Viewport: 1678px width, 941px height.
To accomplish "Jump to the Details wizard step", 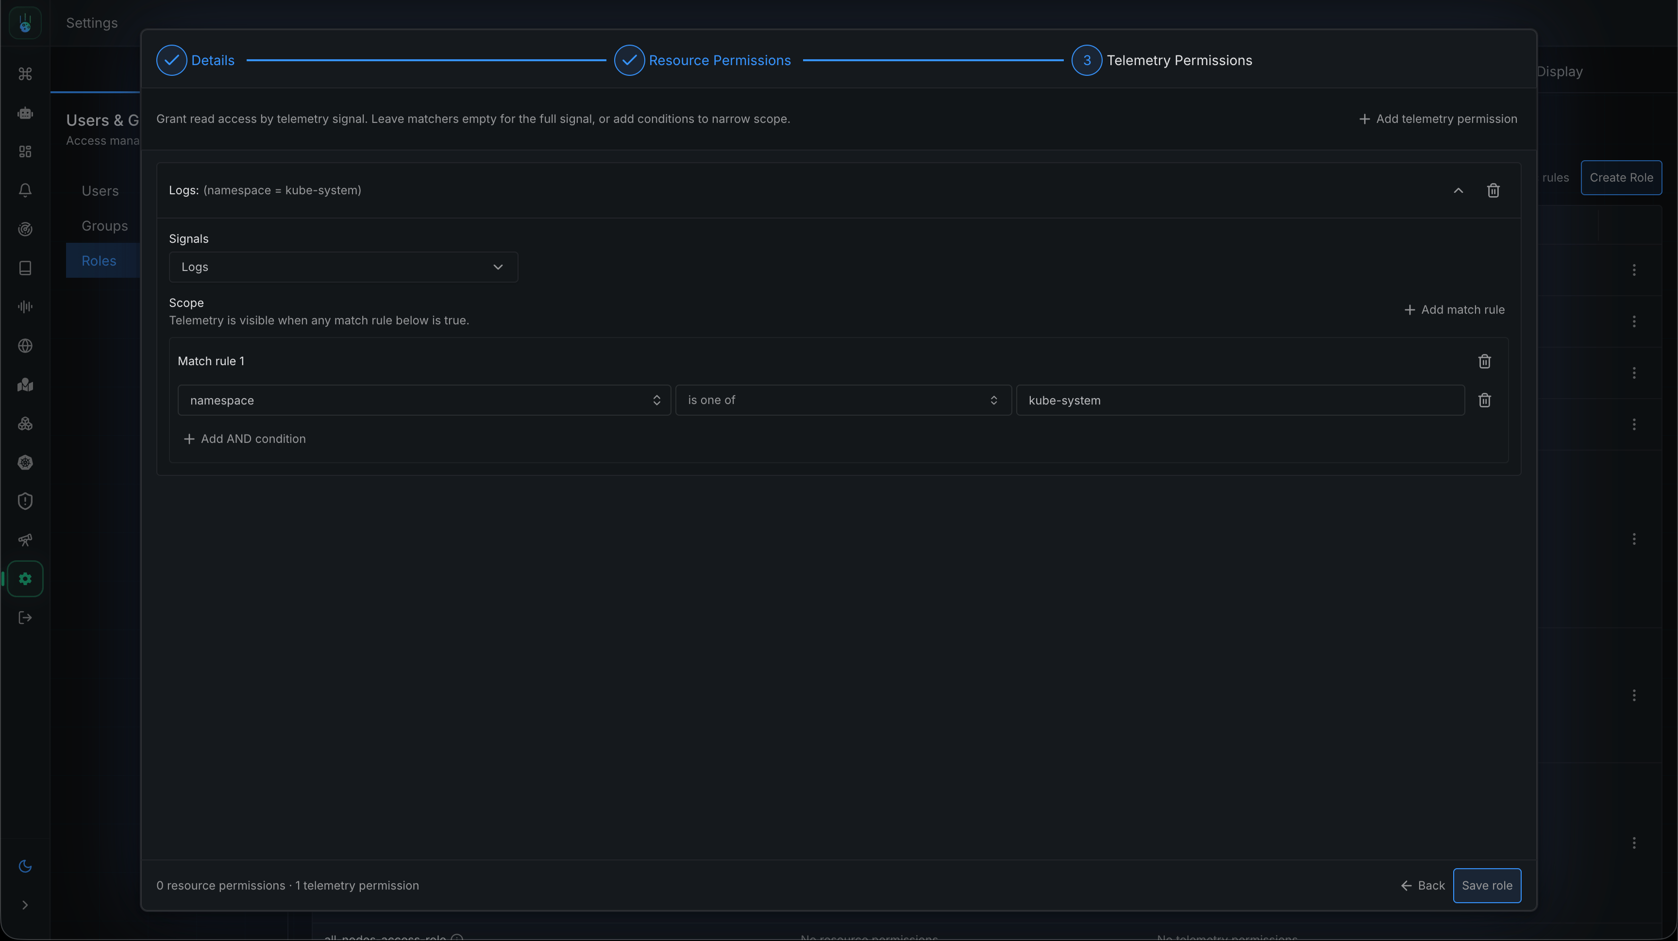I will [195, 61].
